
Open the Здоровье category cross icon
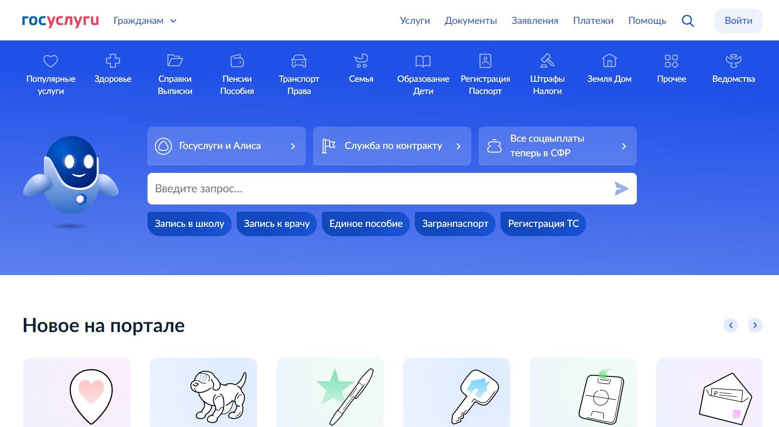[112, 61]
